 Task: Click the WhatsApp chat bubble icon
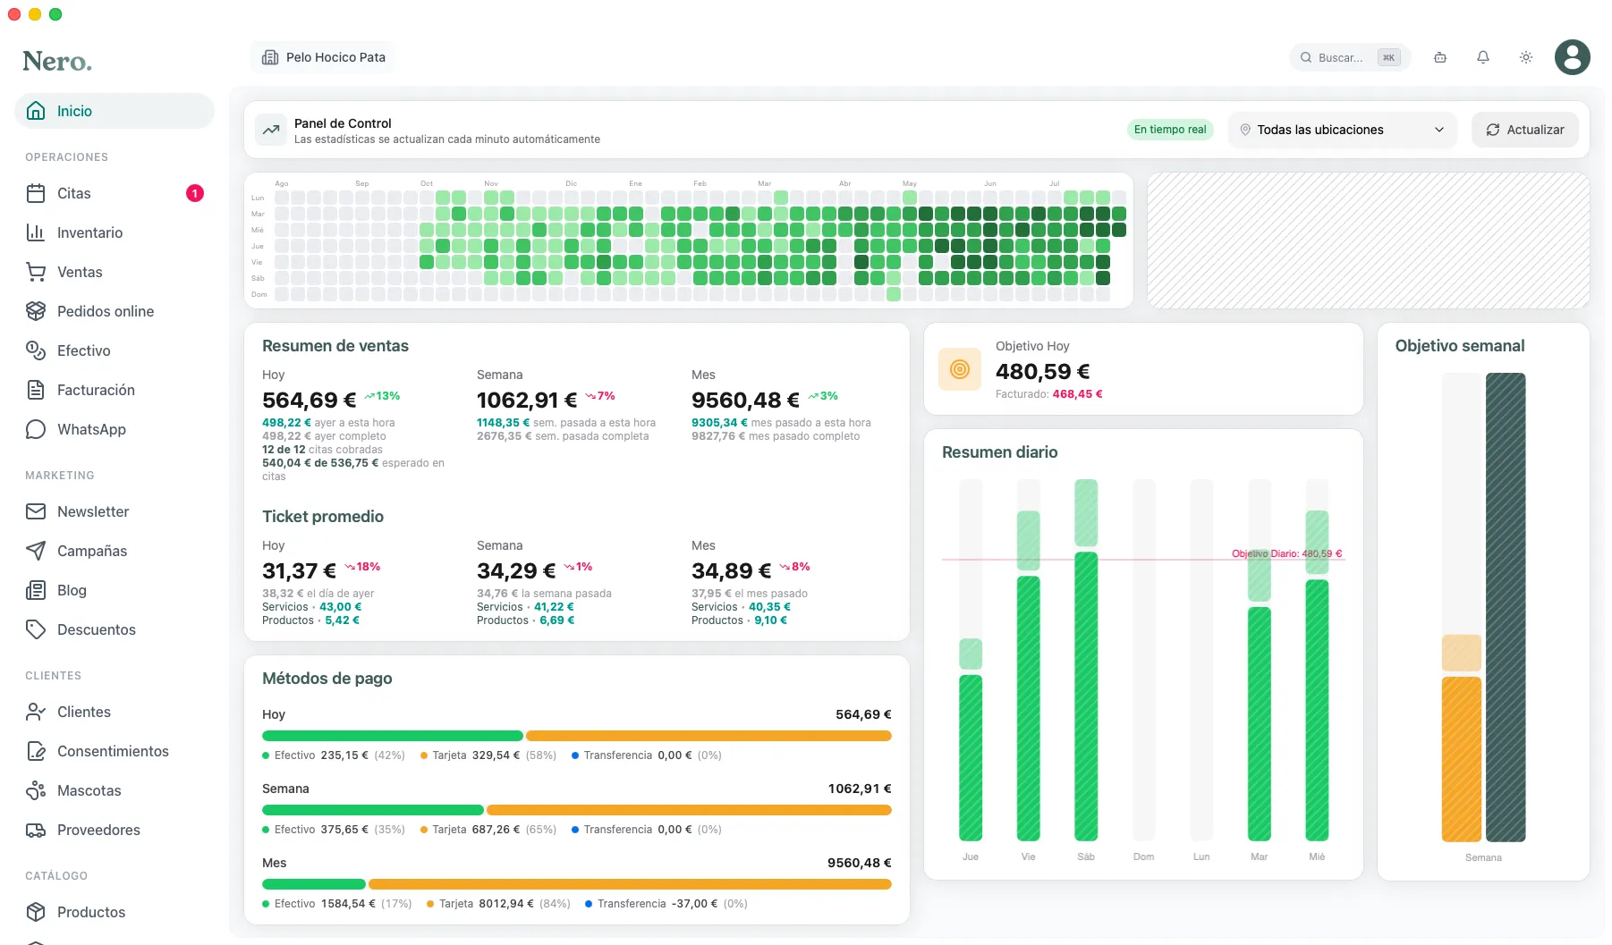[36, 429]
